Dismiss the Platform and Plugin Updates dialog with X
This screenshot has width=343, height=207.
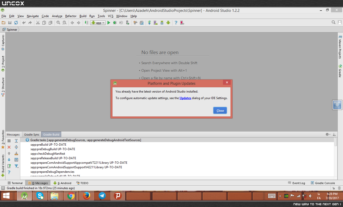(x=227, y=82)
